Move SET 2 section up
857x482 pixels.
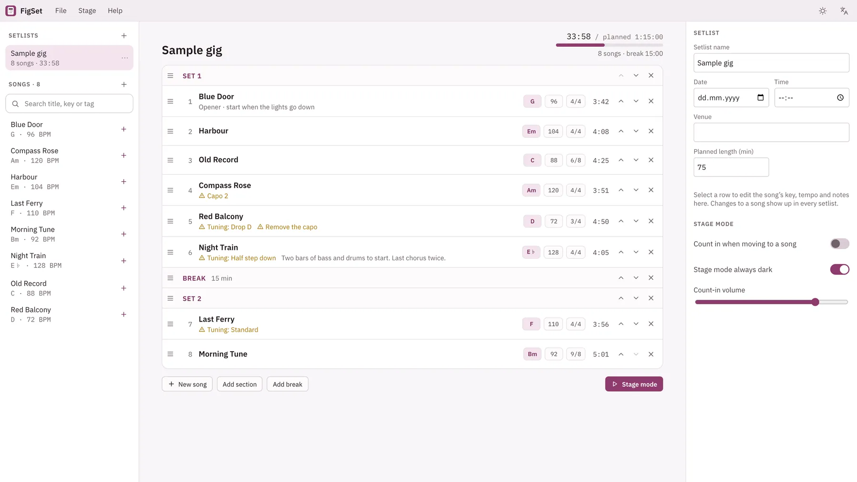coord(621,298)
